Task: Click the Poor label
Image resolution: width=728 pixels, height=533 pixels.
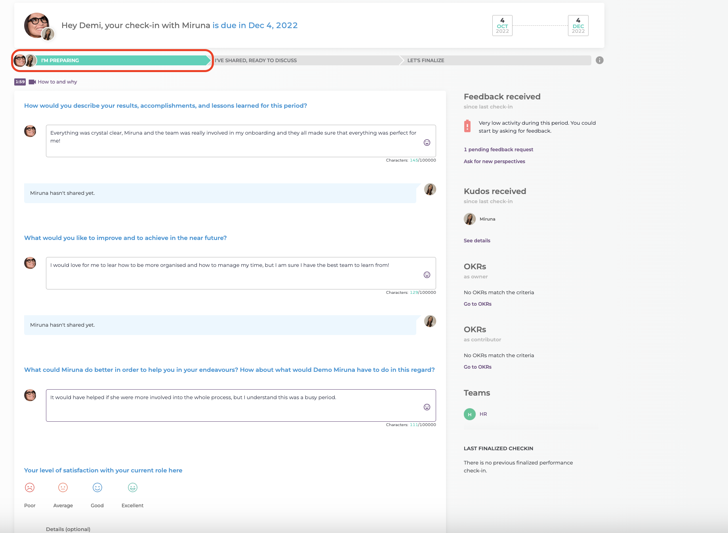Action: tap(30, 506)
